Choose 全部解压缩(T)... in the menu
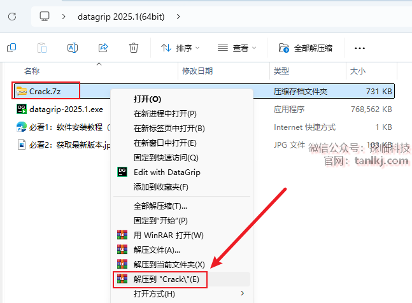The height and width of the screenshot is (303, 412). pyautogui.click(x=160, y=206)
